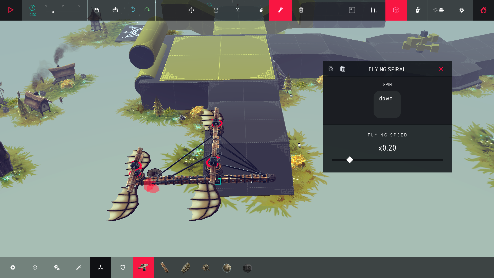Click the 'down' spin key binding

pos(387,104)
